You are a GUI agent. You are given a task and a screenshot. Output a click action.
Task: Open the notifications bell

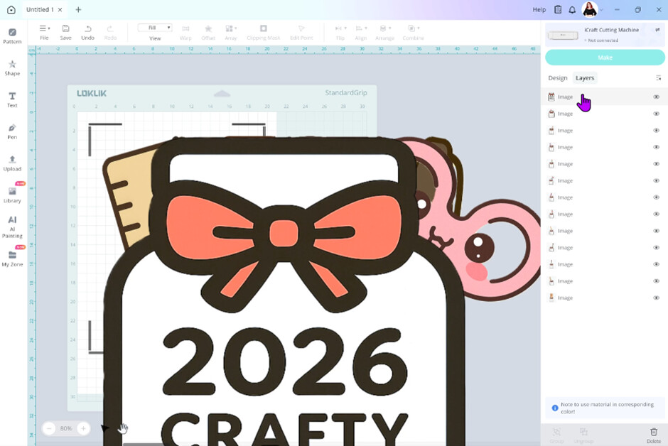pyautogui.click(x=572, y=10)
